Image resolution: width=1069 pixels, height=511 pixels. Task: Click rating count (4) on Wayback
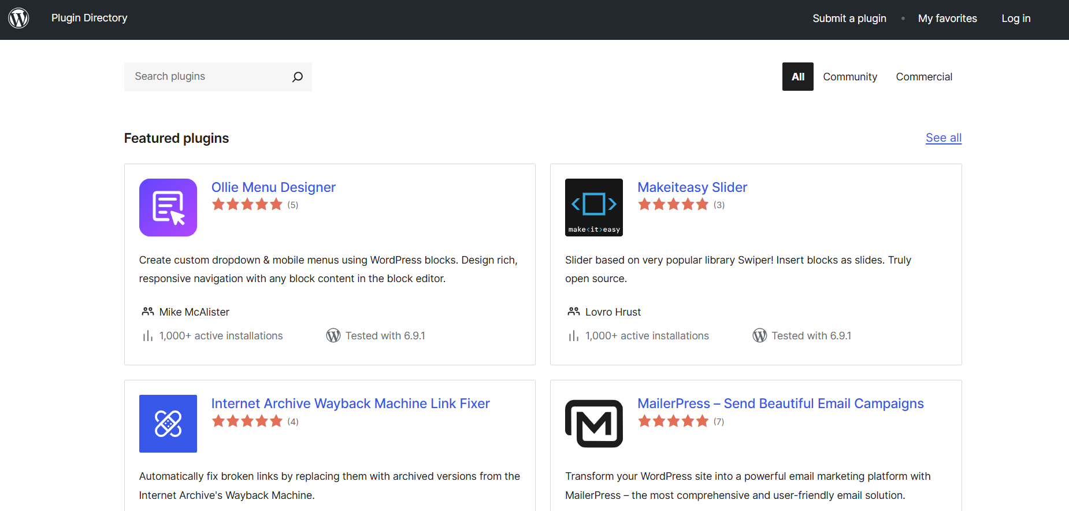coord(293,421)
